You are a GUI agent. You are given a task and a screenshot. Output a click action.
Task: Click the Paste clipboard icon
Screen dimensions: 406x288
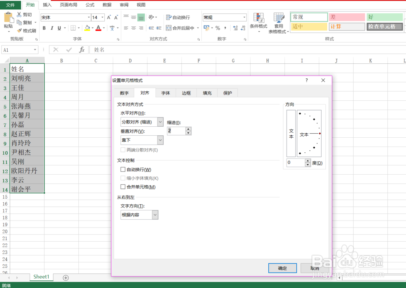pyautogui.click(x=9, y=18)
